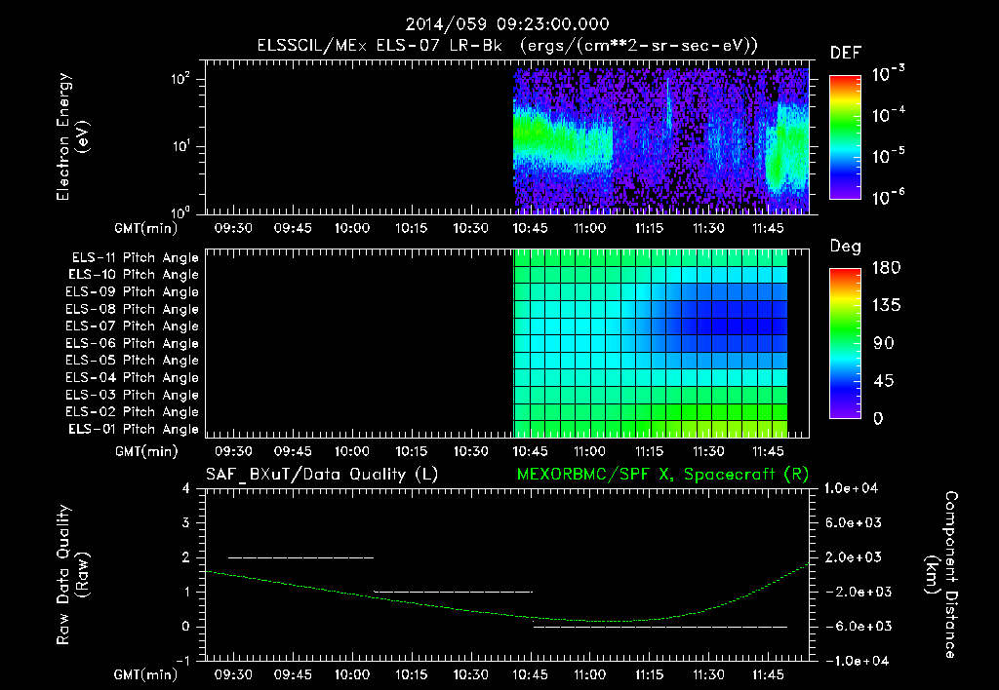999x690 pixels.
Task: Click the 10^2 label on energy axis
Action: tap(180, 79)
